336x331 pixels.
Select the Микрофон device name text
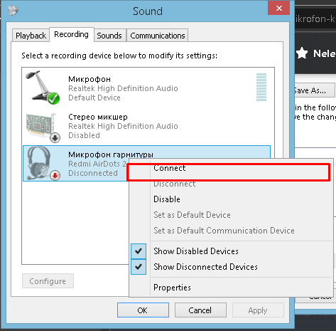90,79
